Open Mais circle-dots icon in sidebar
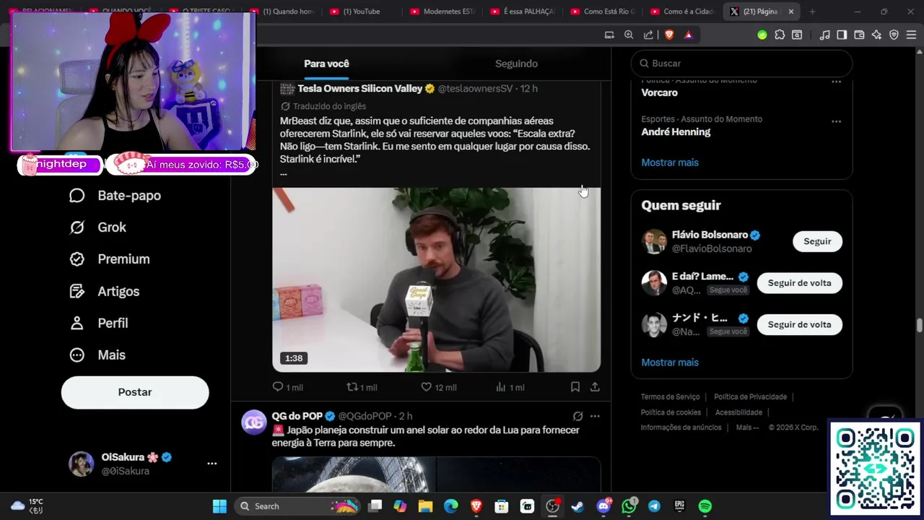The width and height of the screenshot is (924, 520). pos(77,355)
